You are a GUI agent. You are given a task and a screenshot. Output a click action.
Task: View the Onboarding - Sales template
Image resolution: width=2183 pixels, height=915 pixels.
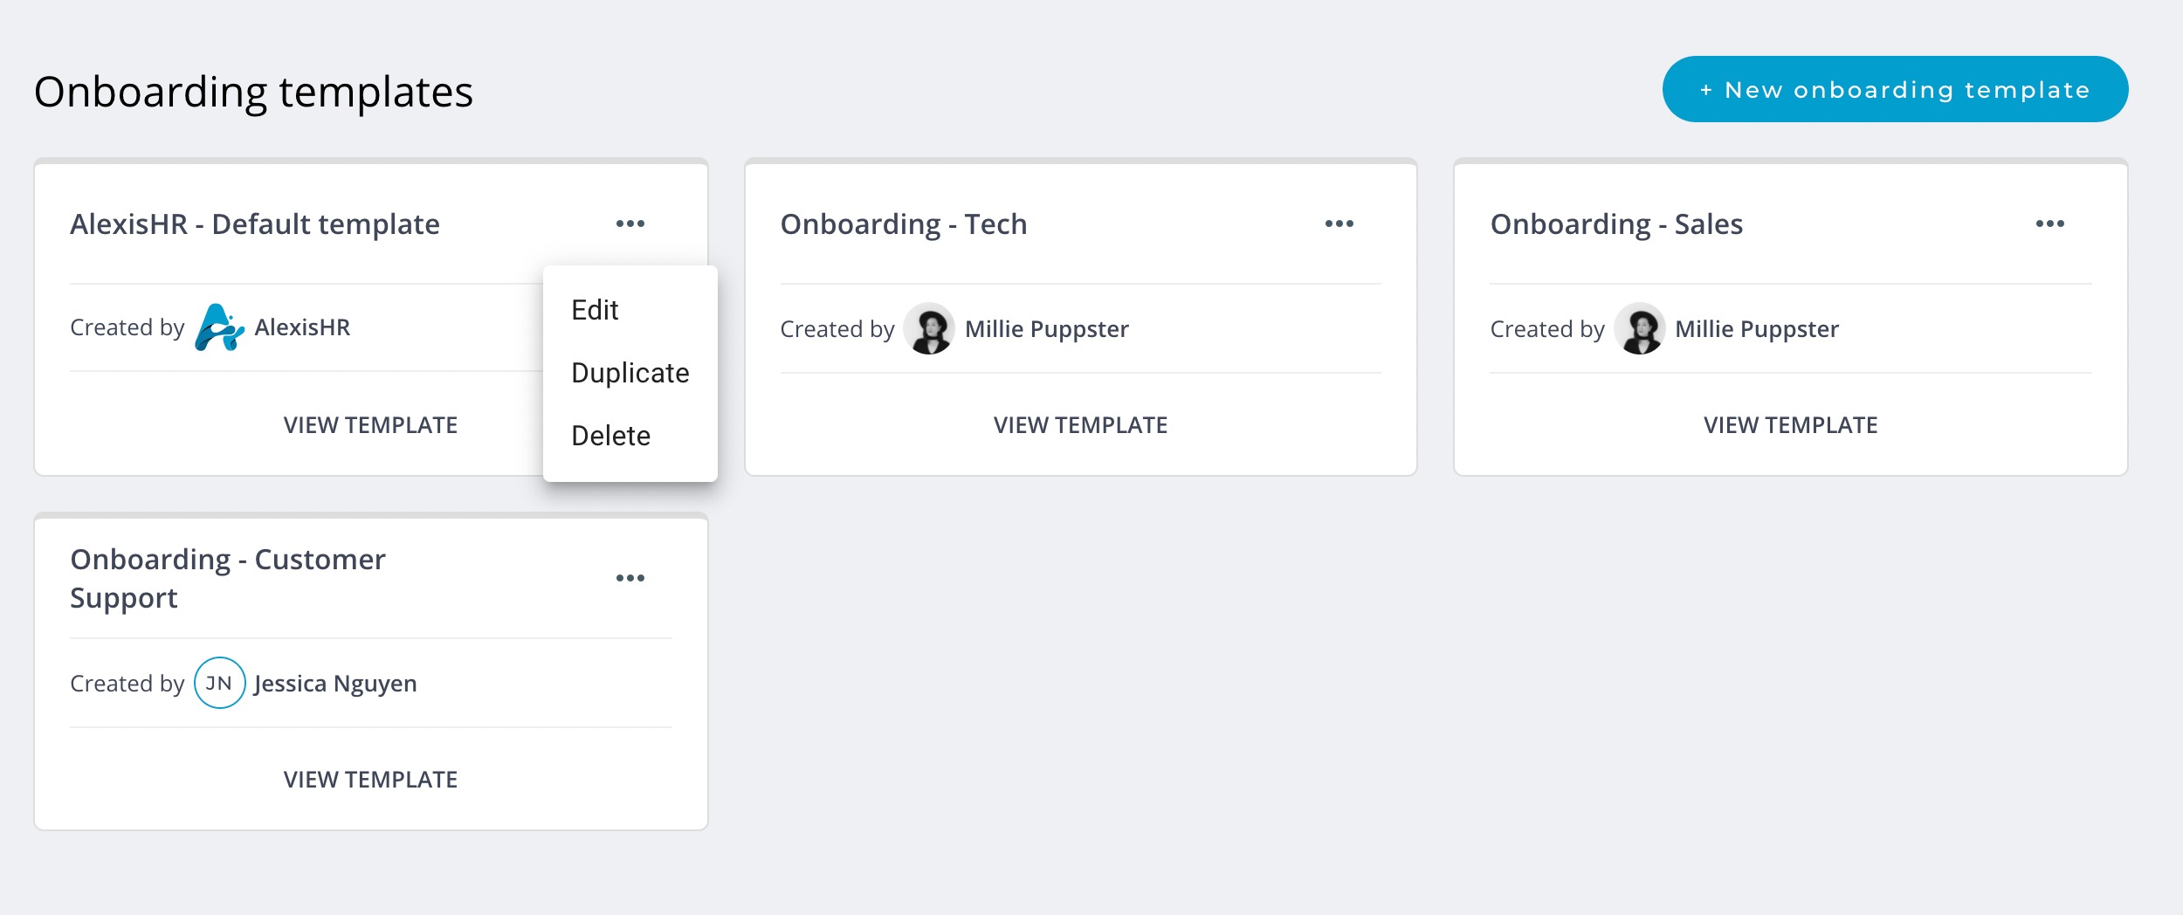click(x=1790, y=425)
